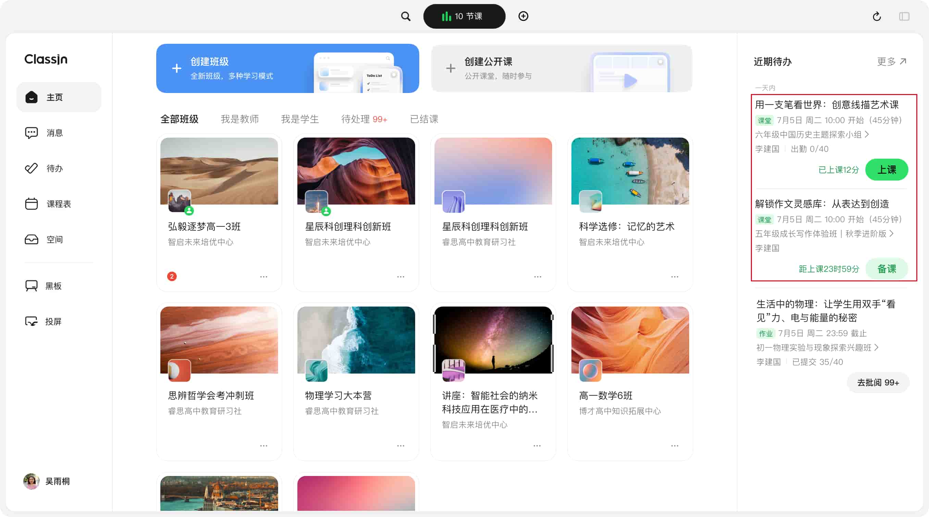
Task: Click 思辨哲学会考冲刺班 class avatar icon
Action: click(179, 370)
